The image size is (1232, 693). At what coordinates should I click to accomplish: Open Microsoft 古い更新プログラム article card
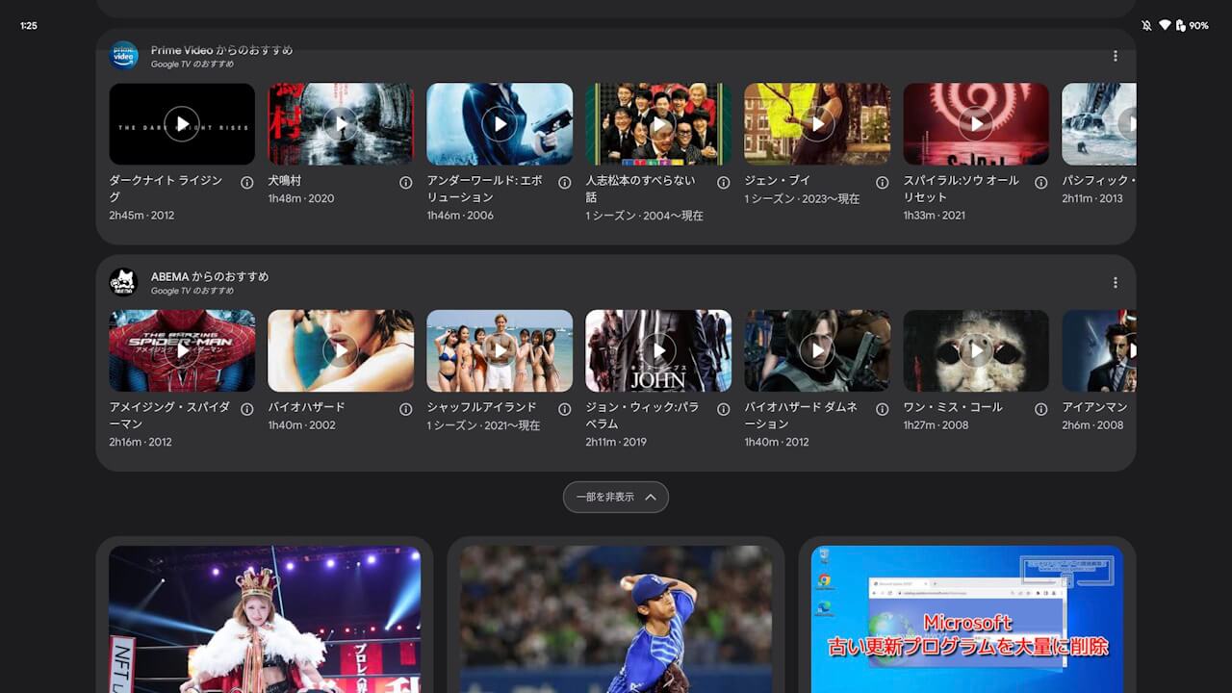(967, 618)
